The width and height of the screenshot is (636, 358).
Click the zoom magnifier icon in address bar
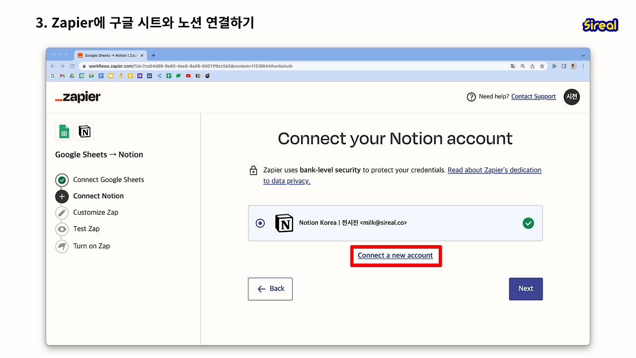(x=523, y=66)
